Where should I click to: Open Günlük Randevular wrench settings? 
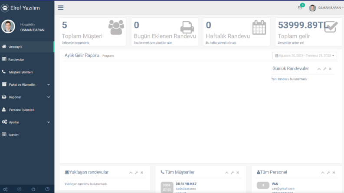pos(324,69)
